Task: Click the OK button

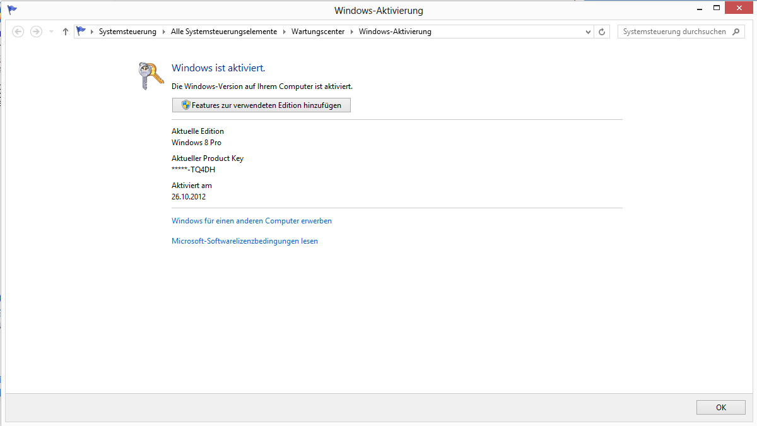Action: pyautogui.click(x=721, y=408)
